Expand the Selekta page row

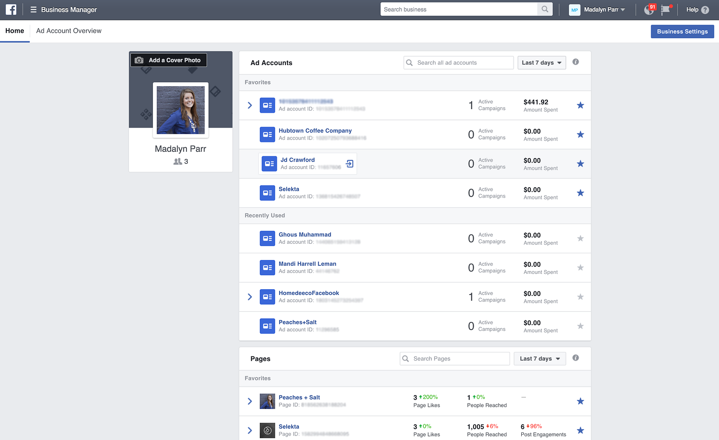point(250,431)
